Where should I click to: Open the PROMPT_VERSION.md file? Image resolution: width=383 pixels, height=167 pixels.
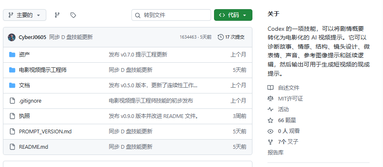[45, 132]
